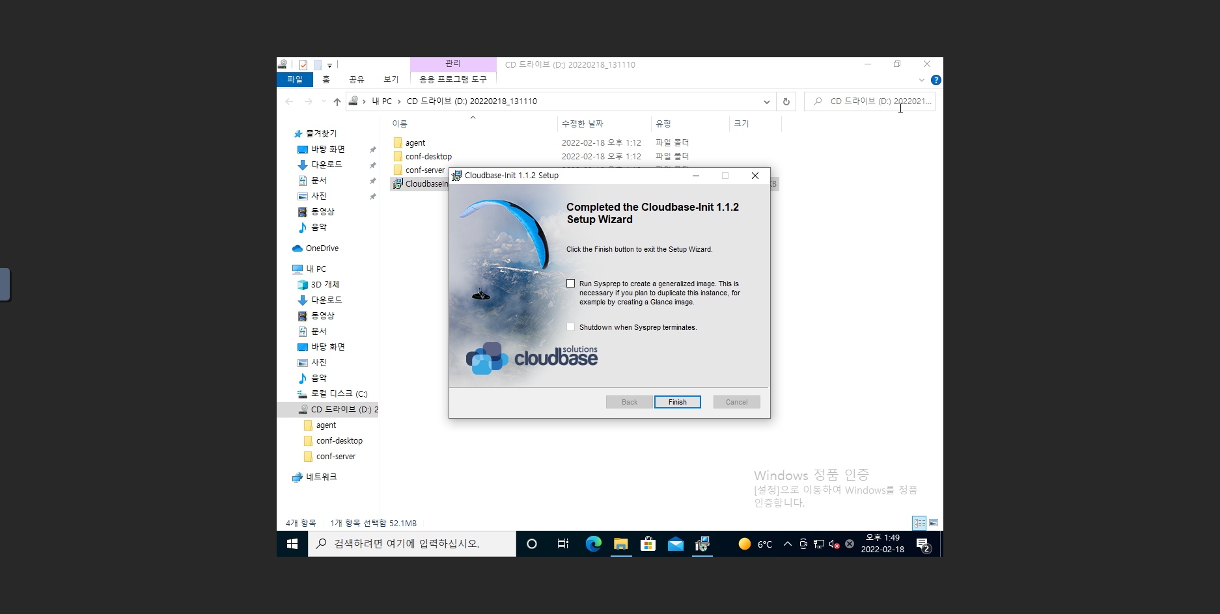The image size is (1220, 614).
Task: Open 바탕 화면 under 내 PC
Action: click(328, 347)
